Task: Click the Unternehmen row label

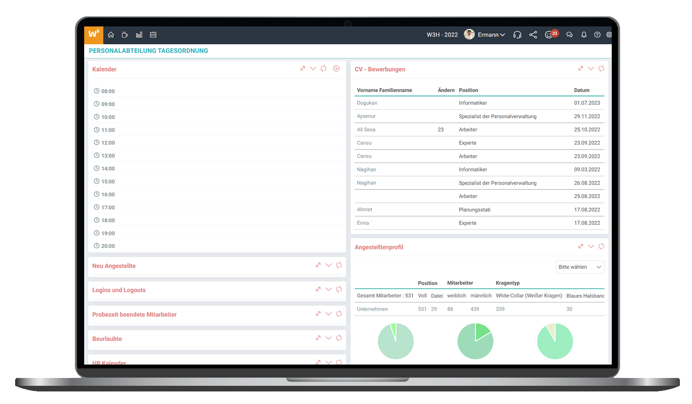Action: 372,309
